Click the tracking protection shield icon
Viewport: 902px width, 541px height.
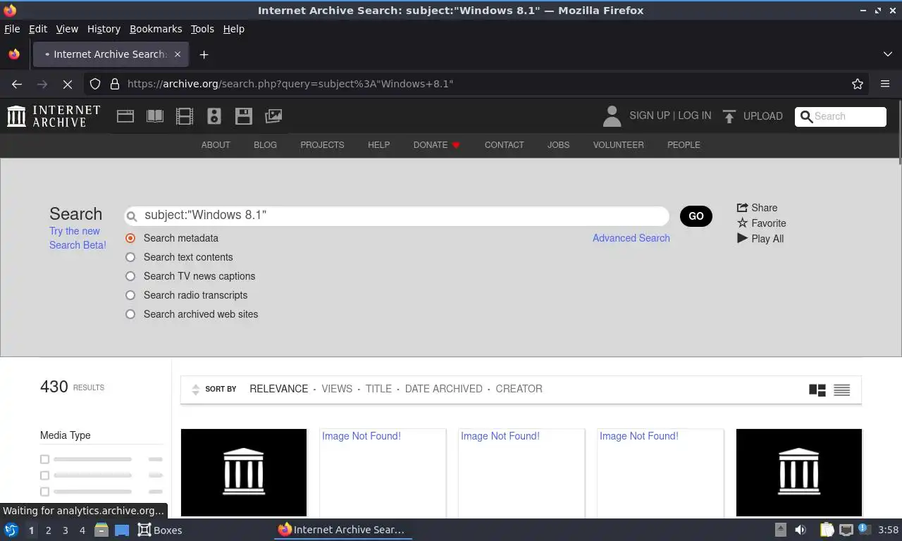click(x=95, y=84)
